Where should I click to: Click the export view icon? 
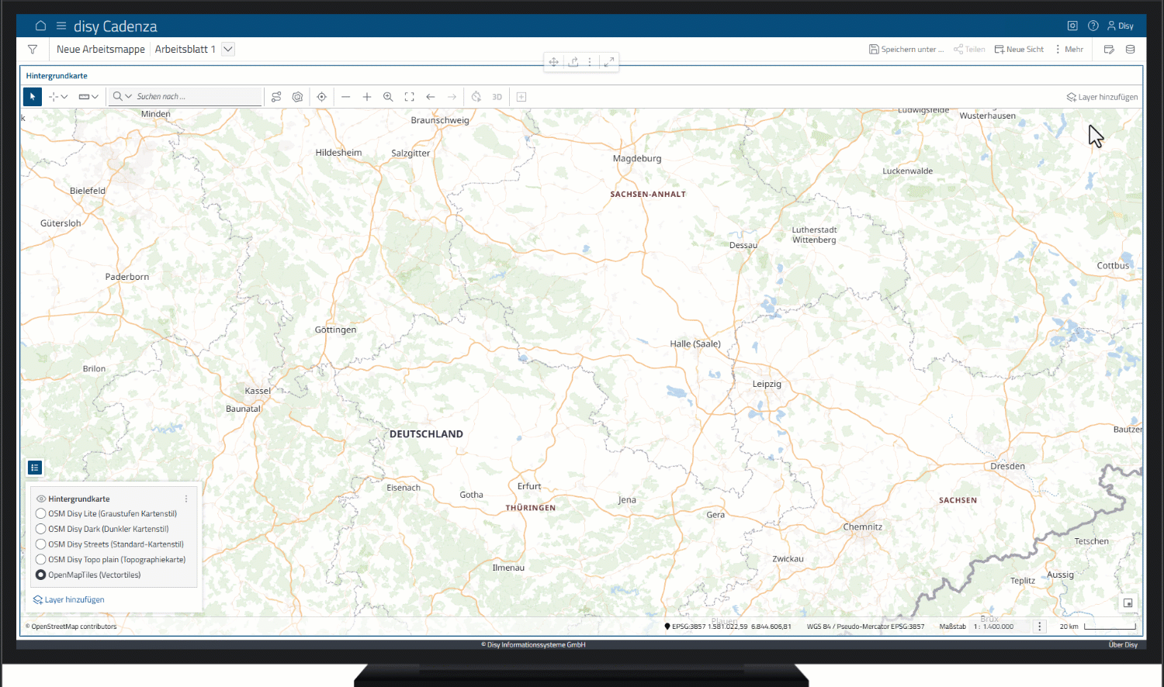pos(573,62)
